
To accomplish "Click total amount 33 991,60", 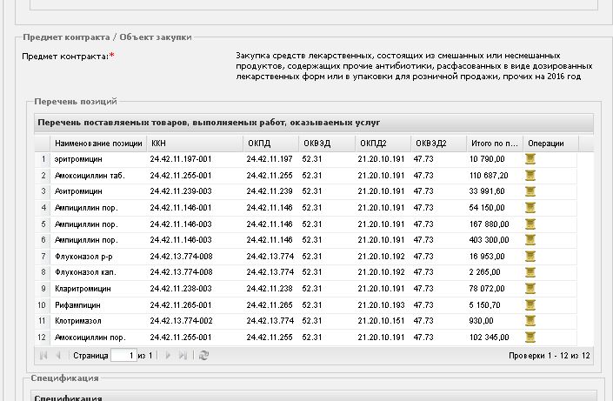I will coord(487,191).
